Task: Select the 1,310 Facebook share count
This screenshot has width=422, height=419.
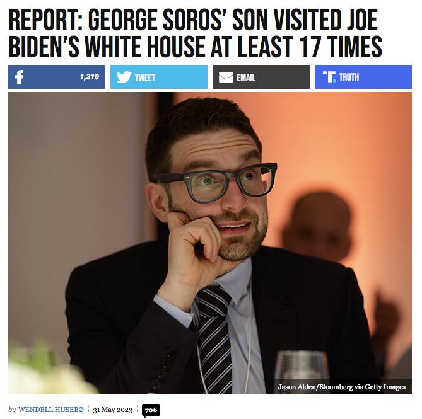Action: click(x=90, y=77)
